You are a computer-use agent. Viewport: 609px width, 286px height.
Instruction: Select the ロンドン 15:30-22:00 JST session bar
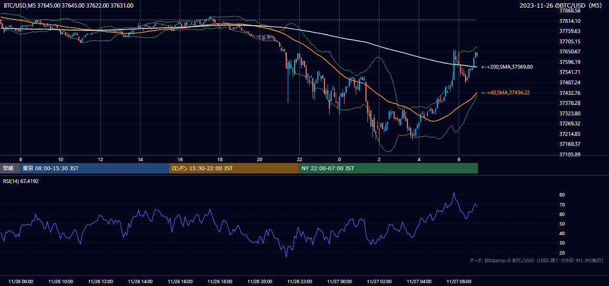(234, 168)
